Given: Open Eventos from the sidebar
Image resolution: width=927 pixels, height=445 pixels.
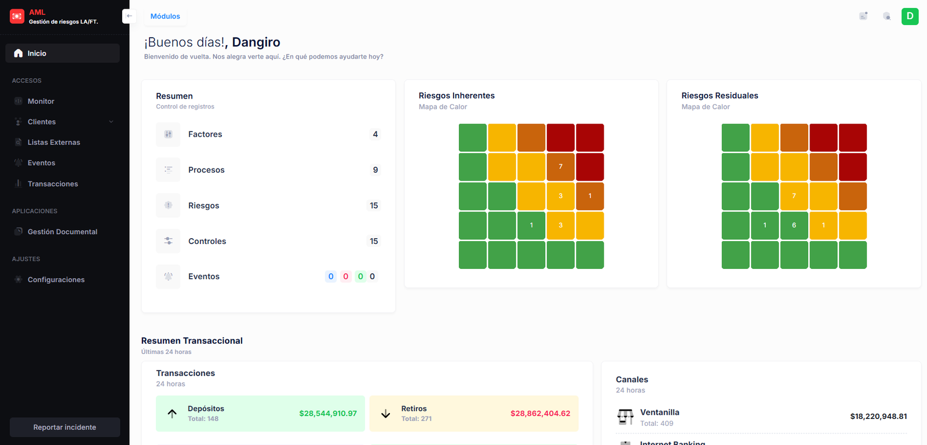Looking at the screenshot, I should [41, 163].
